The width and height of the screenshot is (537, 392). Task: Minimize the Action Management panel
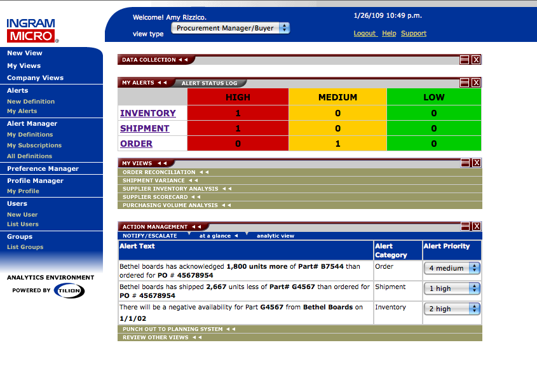pyautogui.click(x=465, y=226)
